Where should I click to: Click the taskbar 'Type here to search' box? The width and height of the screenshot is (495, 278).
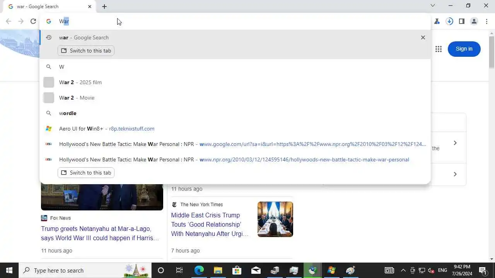(x=85, y=270)
